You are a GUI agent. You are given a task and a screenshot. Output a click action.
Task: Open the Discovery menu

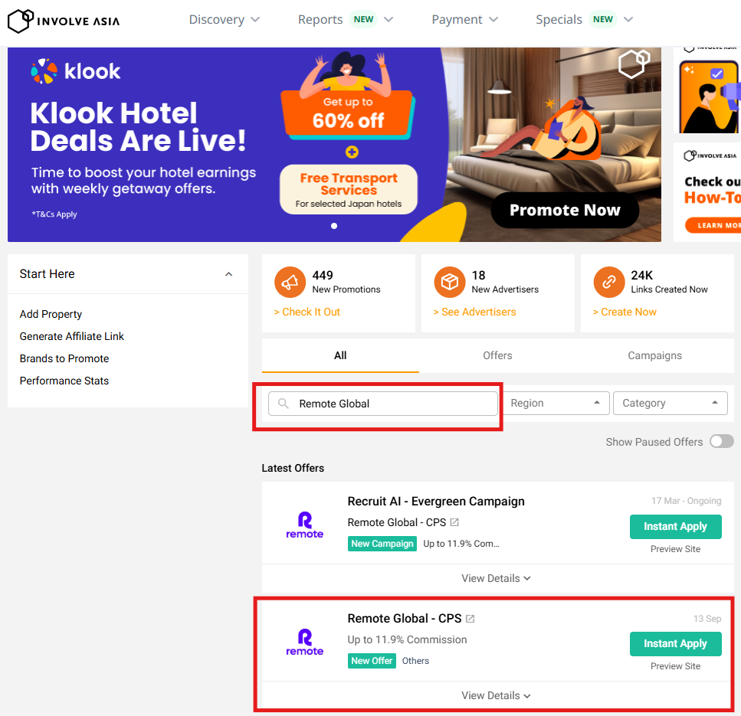pos(225,19)
